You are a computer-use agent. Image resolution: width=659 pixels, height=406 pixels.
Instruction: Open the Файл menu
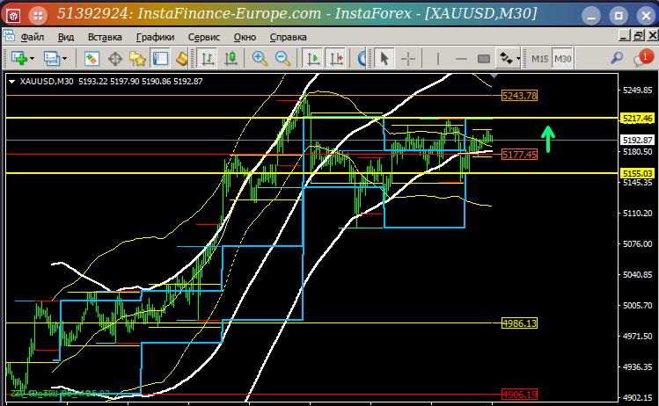click(33, 37)
